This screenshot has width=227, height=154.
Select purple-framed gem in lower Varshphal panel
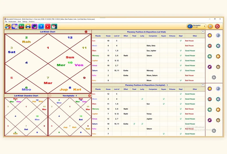click(x=210, y=120)
